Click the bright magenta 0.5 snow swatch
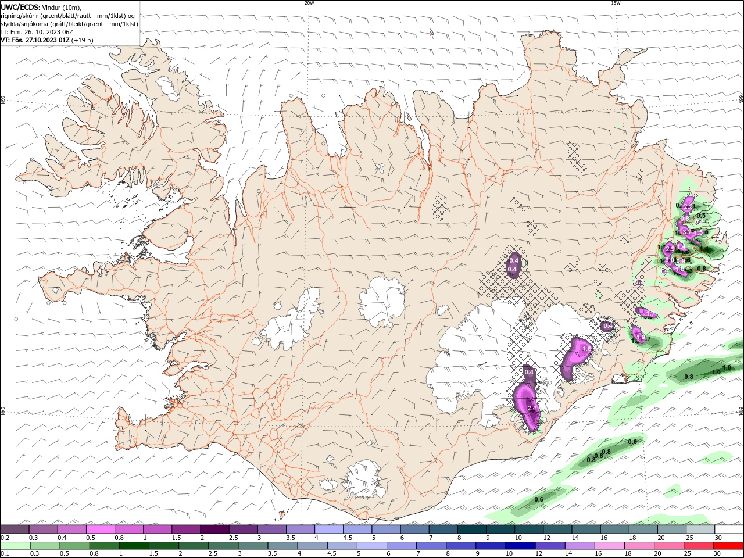 pos(101,530)
